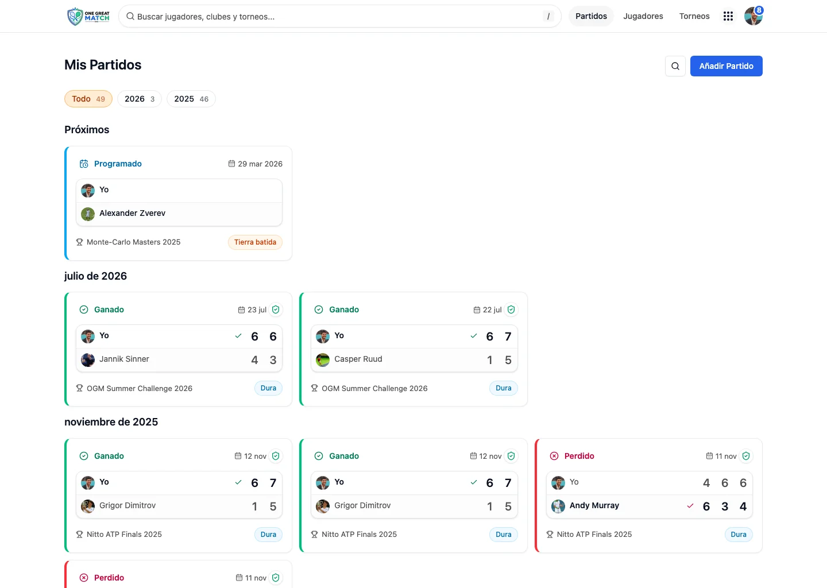
Task: Click Alexander Zverev's avatar
Action: [88, 214]
